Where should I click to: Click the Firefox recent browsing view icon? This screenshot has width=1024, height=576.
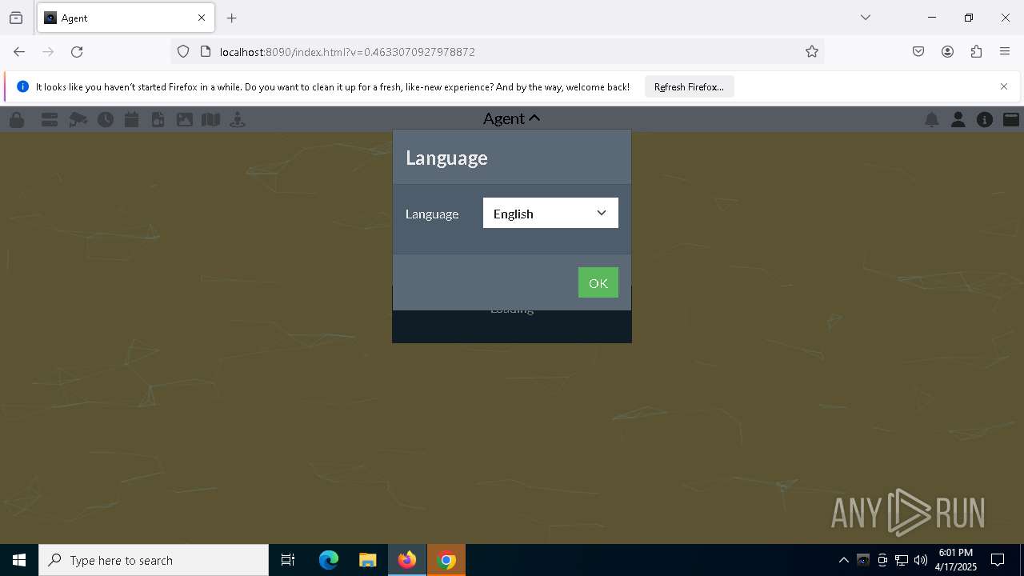(x=16, y=18)
